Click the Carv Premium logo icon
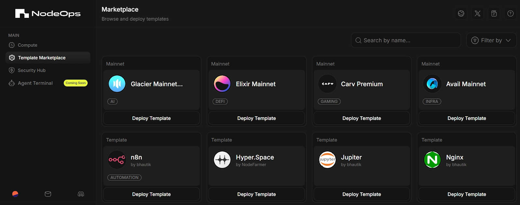 (x=327, y=84)
